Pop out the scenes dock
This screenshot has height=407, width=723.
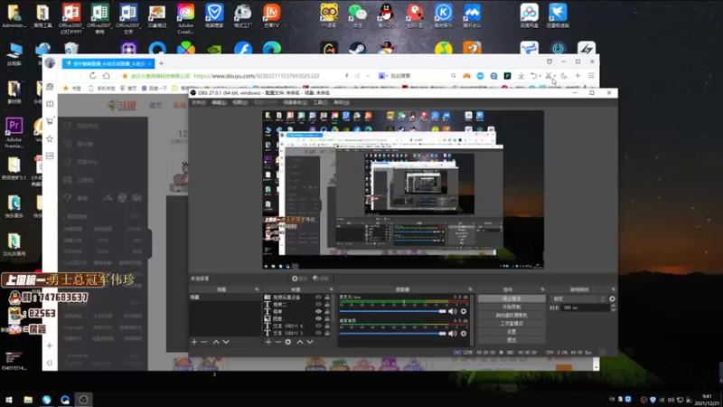coord(257,289)
